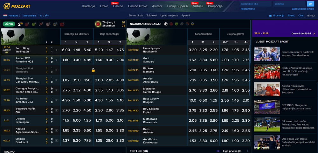Open stats icon for Perth Glory match
Viewport: 318px width, 153px height.
click(x=57, y=50)
